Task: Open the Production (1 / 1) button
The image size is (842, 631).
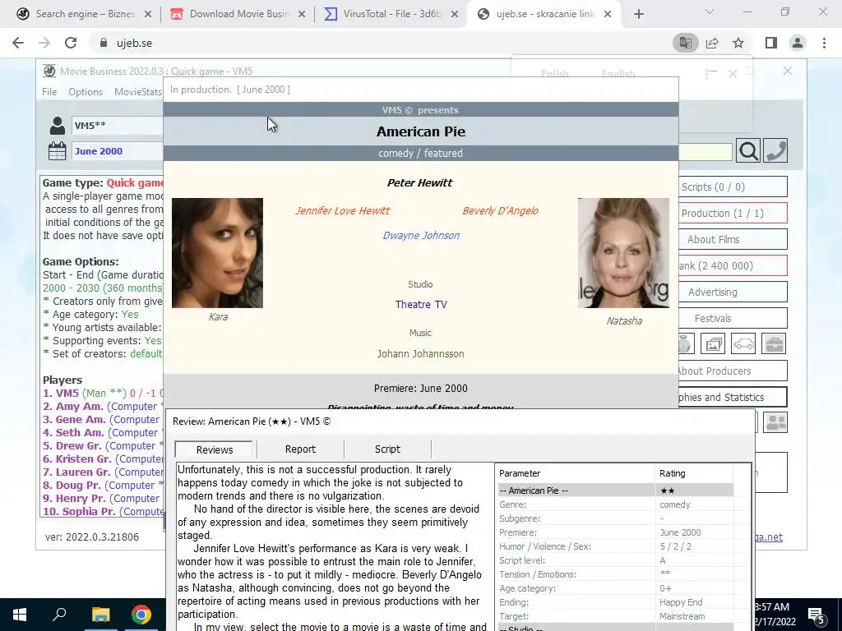Action: point(733,213)
